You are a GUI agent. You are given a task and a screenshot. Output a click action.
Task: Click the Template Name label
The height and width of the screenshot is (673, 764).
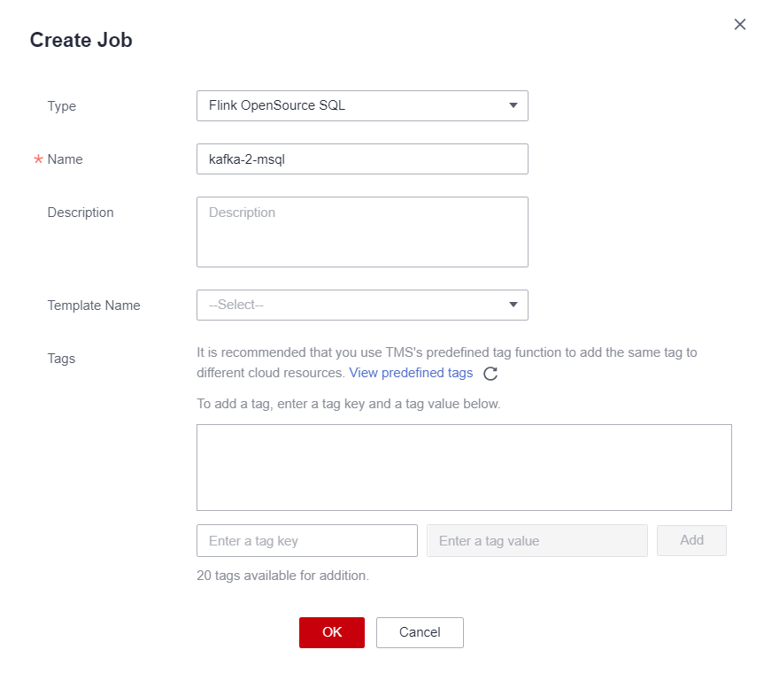pyautogui.click(x=94, y=306)
